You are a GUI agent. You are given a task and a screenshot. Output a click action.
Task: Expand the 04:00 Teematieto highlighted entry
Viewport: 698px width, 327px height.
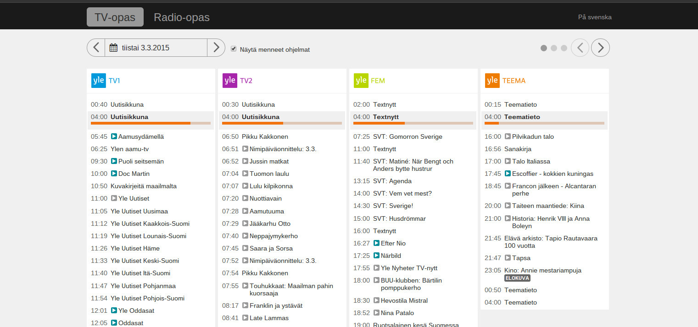[544, 120]
